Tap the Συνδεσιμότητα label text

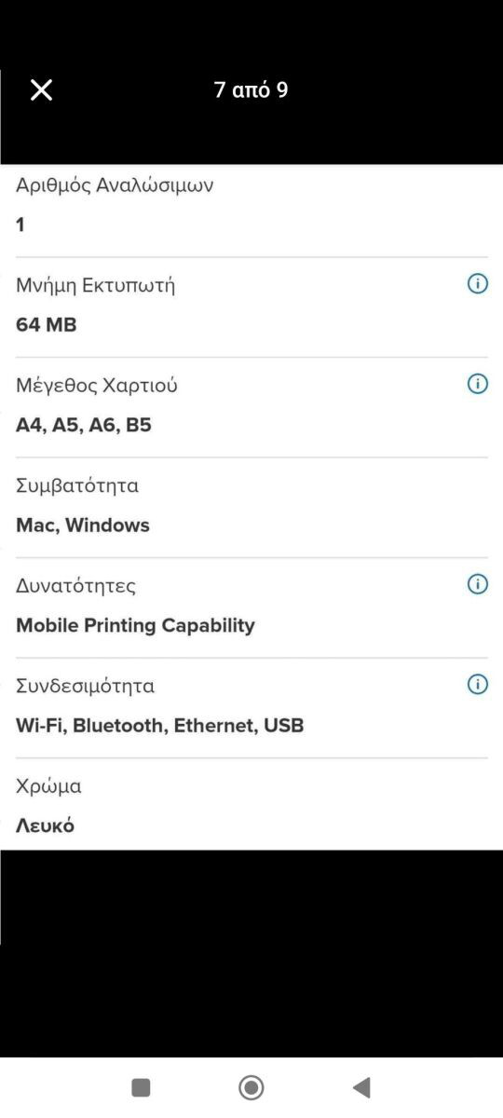click(86, 687)
